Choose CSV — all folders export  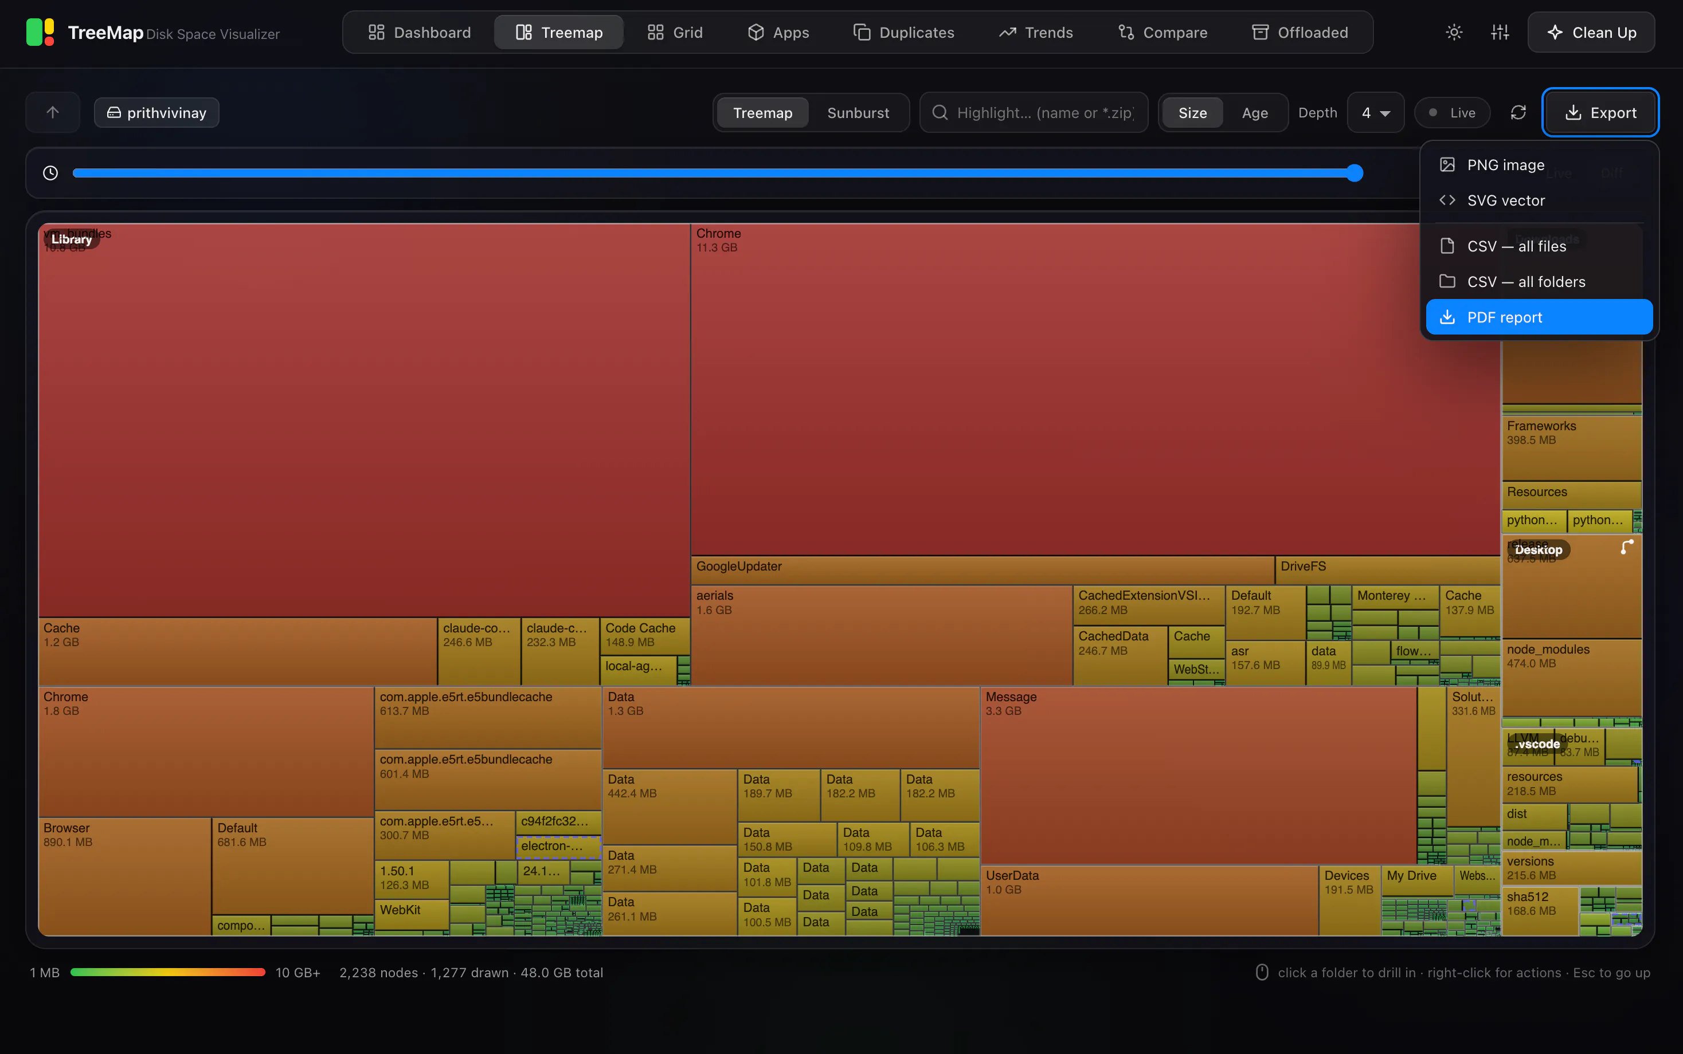pyautogui.click(x=1539, y=282)
